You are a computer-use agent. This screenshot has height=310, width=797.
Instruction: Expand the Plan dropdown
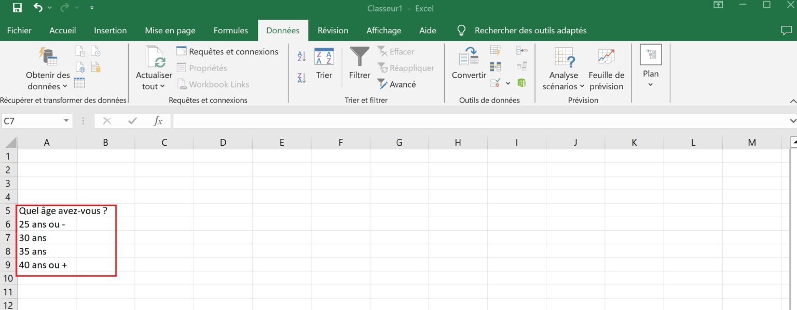pyautogui.click(x=650, y=83)
